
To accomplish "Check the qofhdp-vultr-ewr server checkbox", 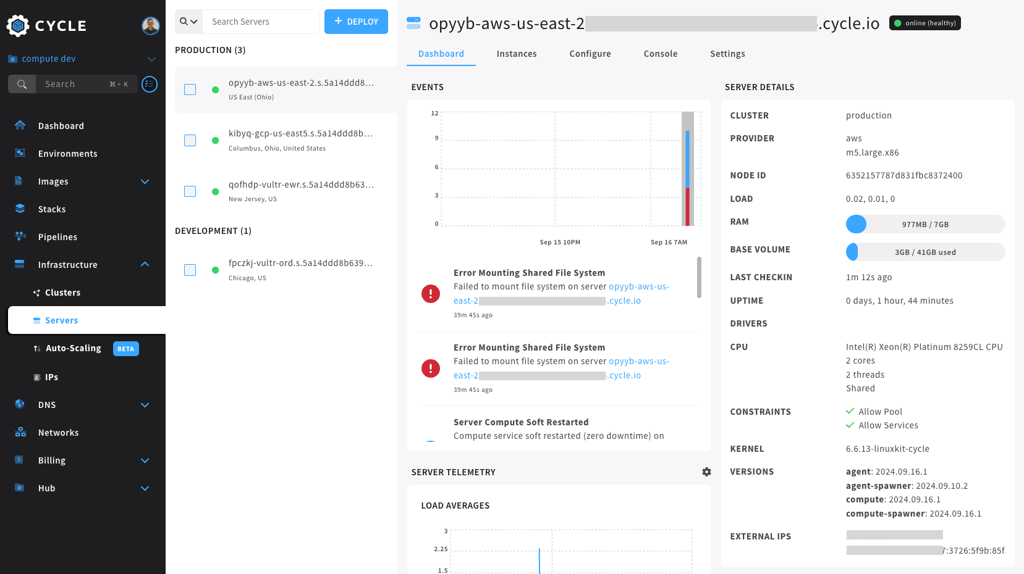I will pos(190,191).
